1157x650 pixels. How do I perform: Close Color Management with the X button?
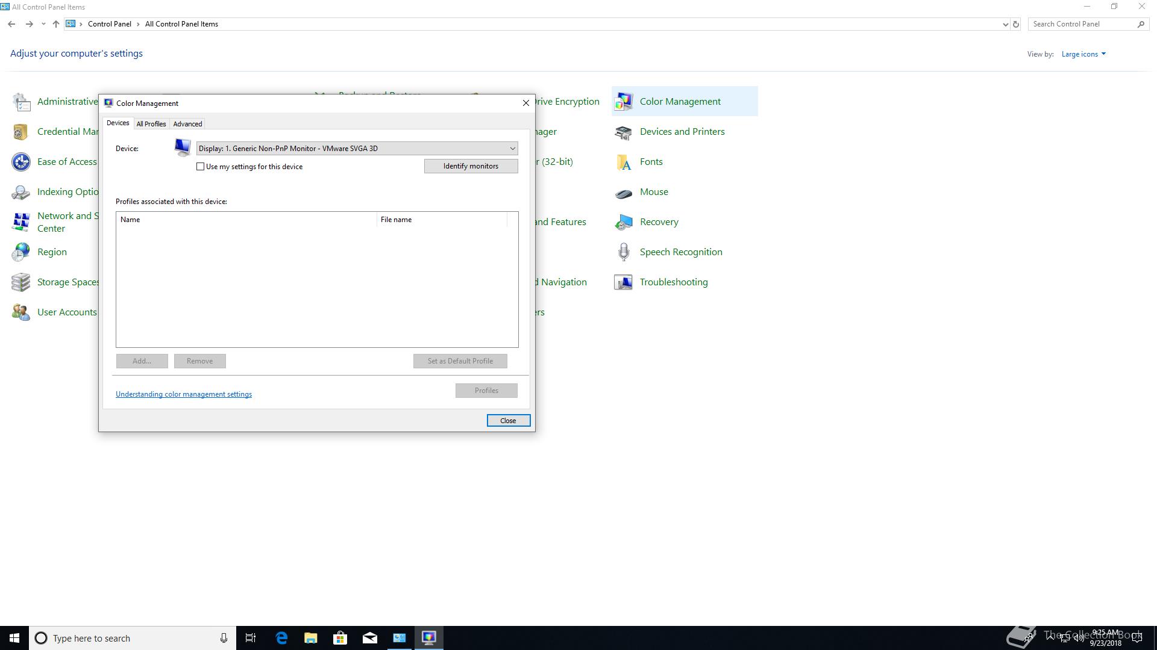click(526, 103)
